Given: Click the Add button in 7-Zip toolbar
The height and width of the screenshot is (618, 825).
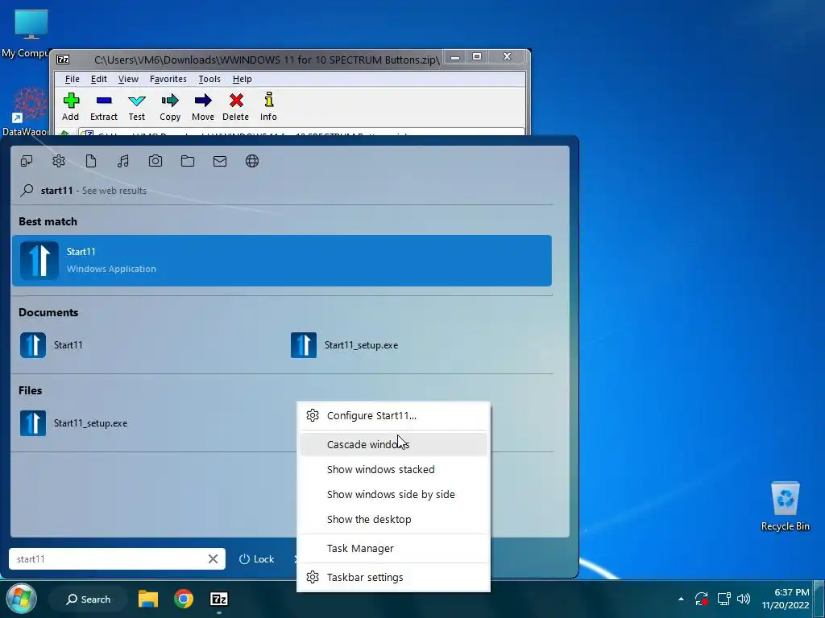Looking at the screenshot, I should (x=71, y=107).
